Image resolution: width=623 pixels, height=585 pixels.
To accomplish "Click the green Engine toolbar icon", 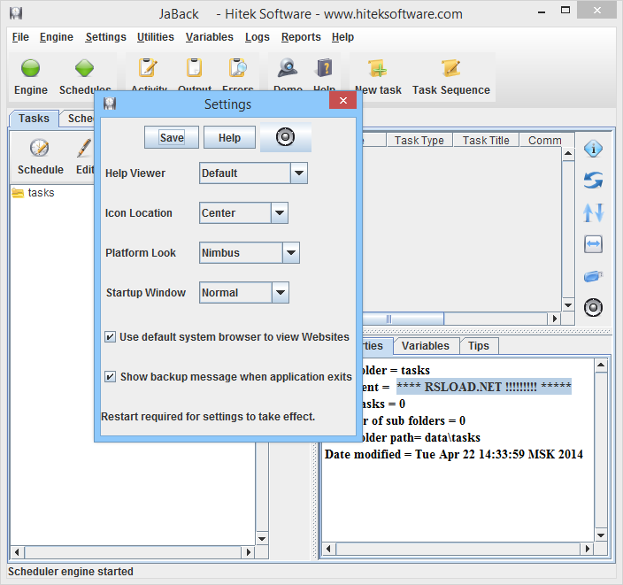I will pyautogui.click(x=31, y=69).
